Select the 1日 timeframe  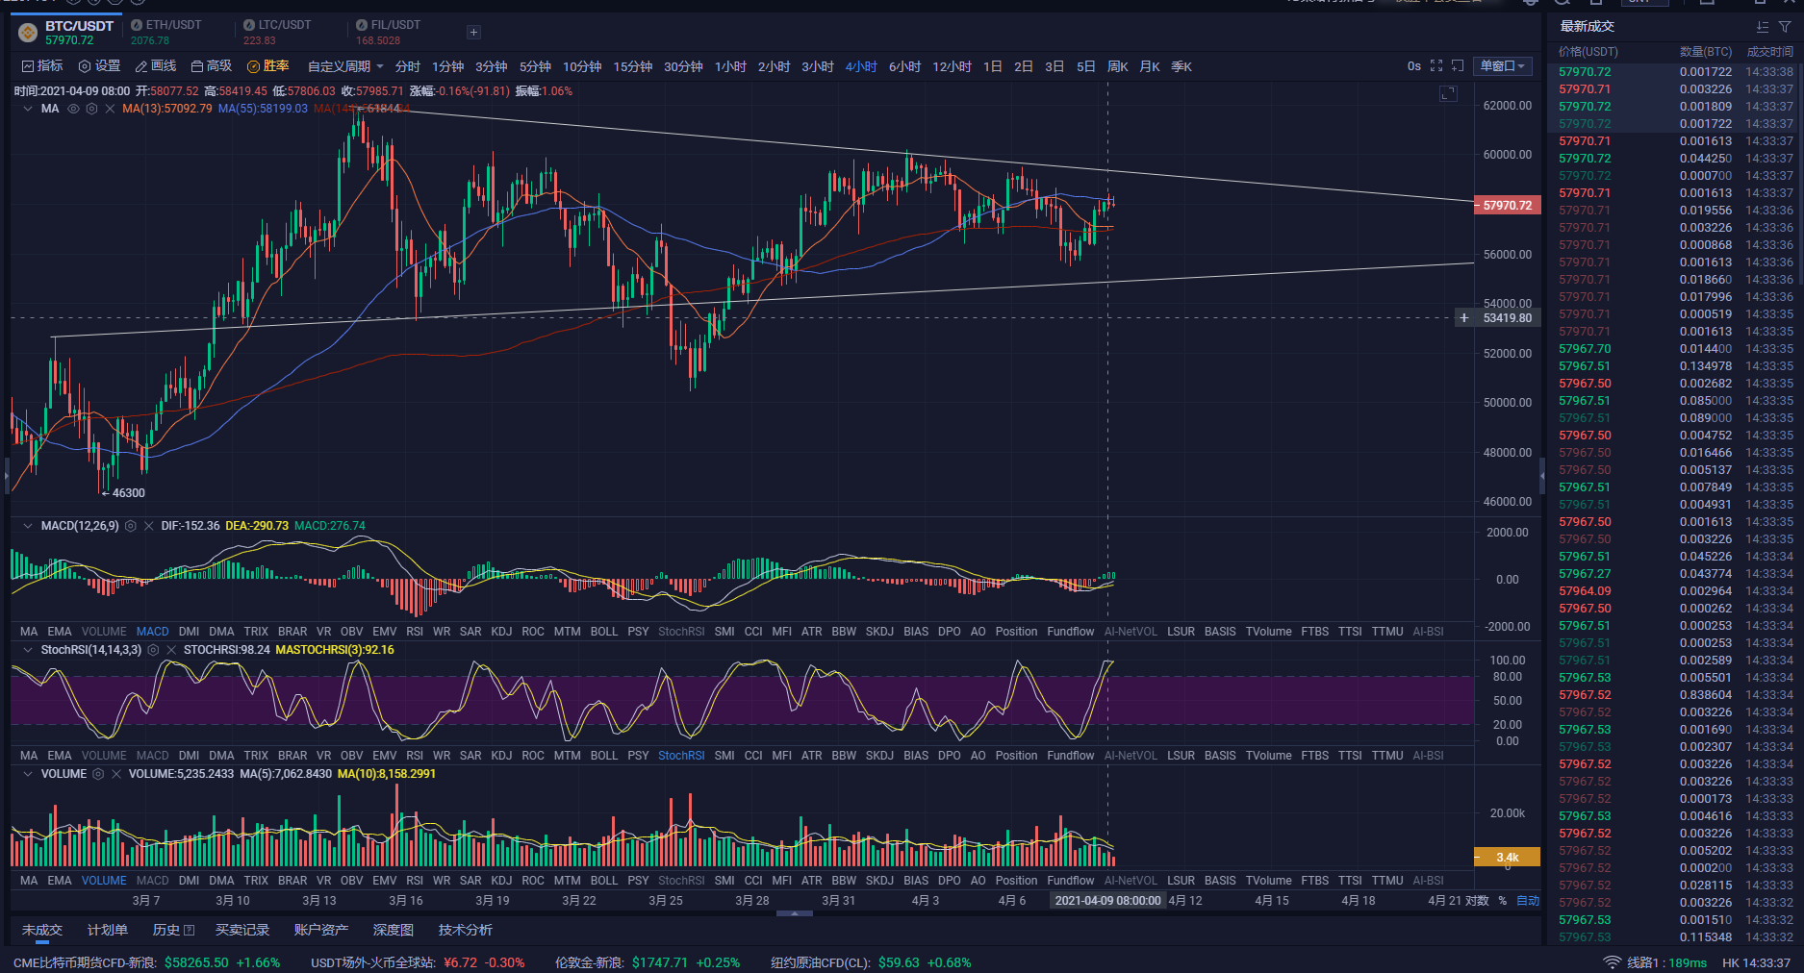(993, 66)
